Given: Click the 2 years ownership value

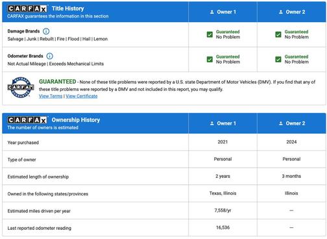Looking at the screenshot, I should [x=223, y=176].
